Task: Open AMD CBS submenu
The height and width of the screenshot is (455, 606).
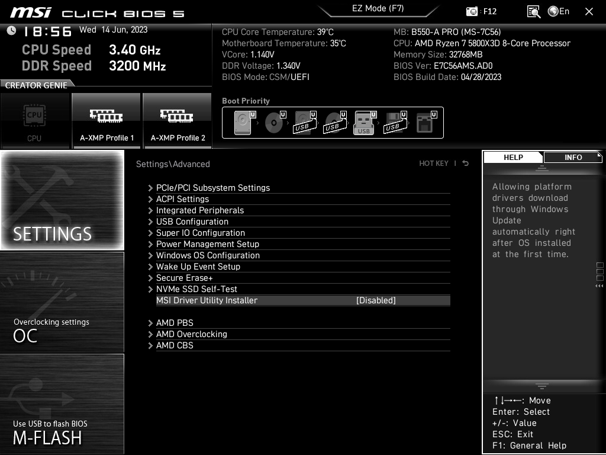Action: point(175,345)
